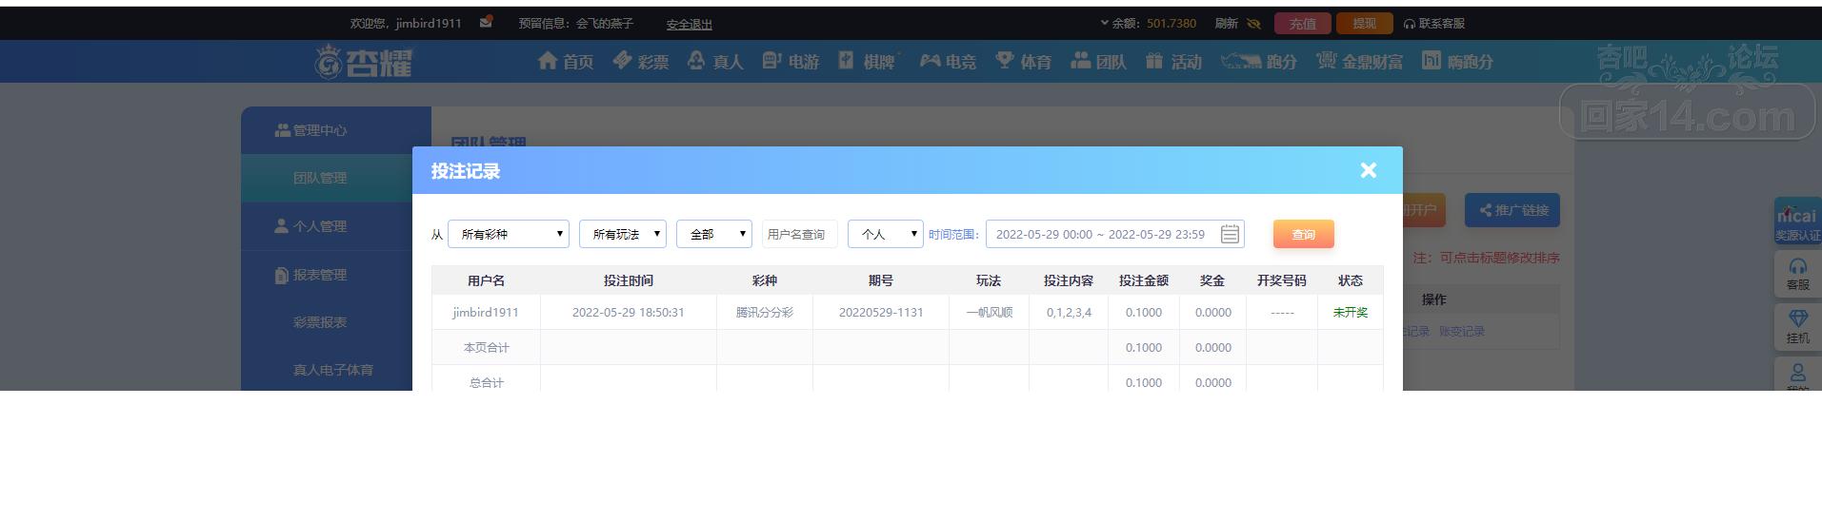Close the 投注记录 dialog with the X
1822x521 pixels.
[x=1368, y=170]
